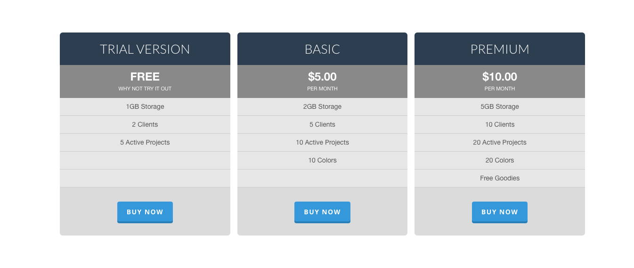Screen dimensions: 634x268
Task: Click Buy Now under Basic plan
Action: coord(322,212)
